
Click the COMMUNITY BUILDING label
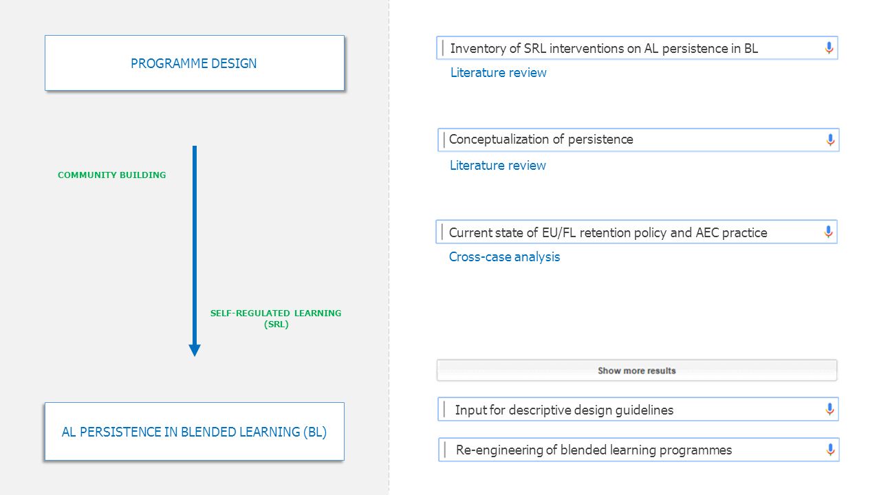point(112,175)
